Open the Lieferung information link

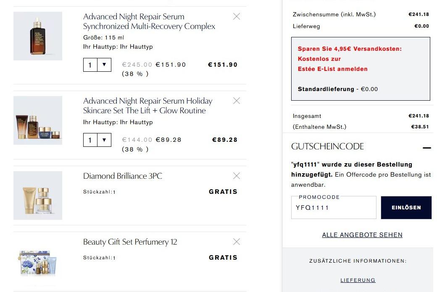click(x=358, y=280)
